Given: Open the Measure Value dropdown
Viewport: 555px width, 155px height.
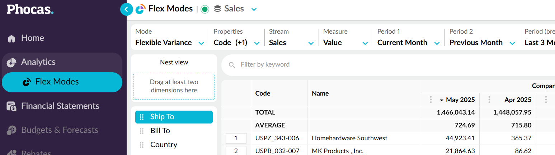Looking at the screenshot, I should tap(365, 43).
